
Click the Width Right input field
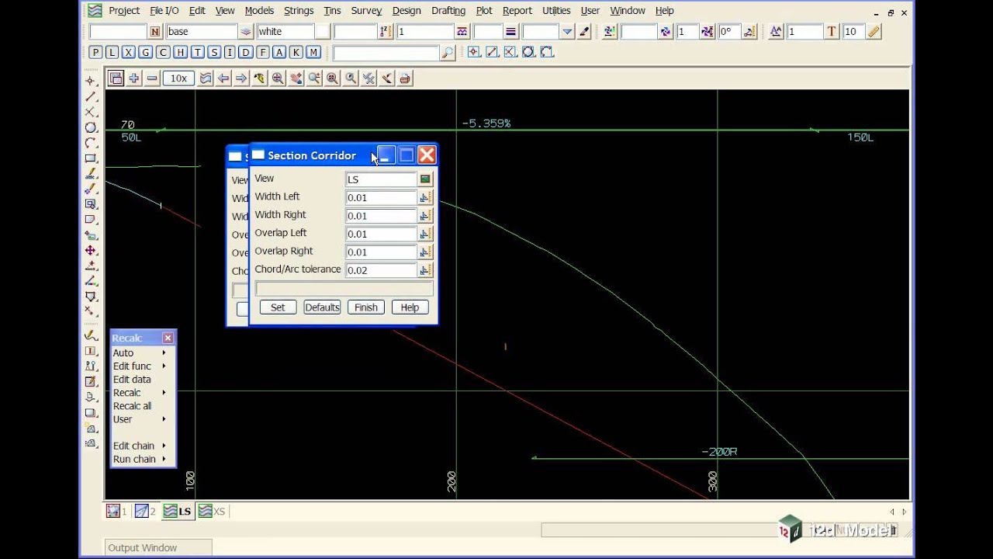coord(381,216)
